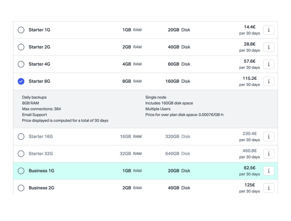291x221 pixels.
Task: Click the 125€ Business 2G price
Action: point(249,185)
